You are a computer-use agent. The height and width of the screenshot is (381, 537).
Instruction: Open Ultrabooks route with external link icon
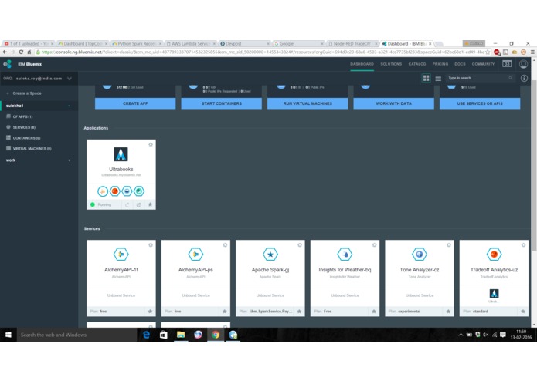[x=139, y=204]
